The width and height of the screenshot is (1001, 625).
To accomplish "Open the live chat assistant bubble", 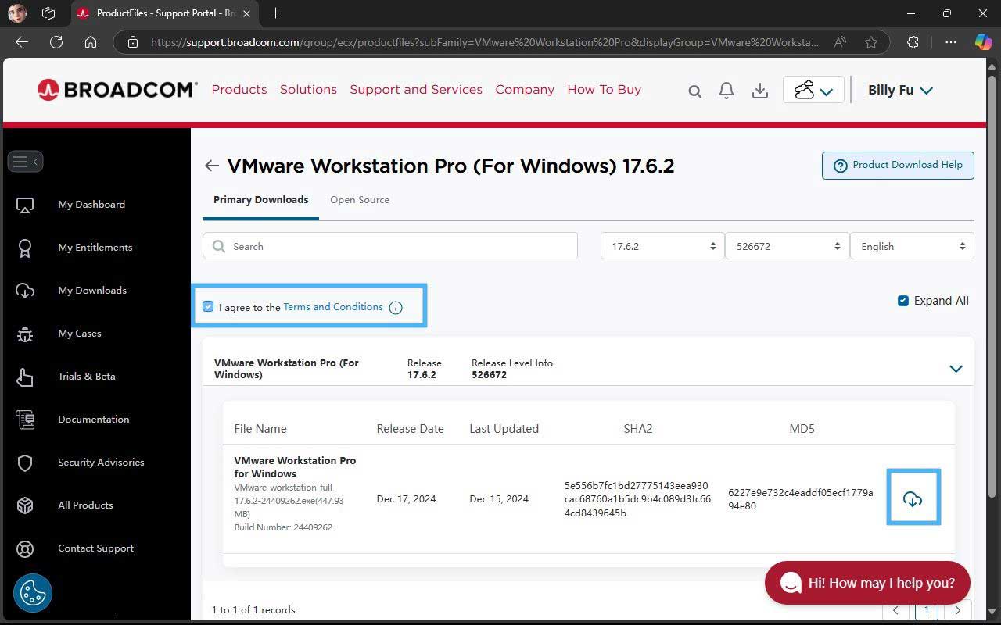I will (867, 582).
